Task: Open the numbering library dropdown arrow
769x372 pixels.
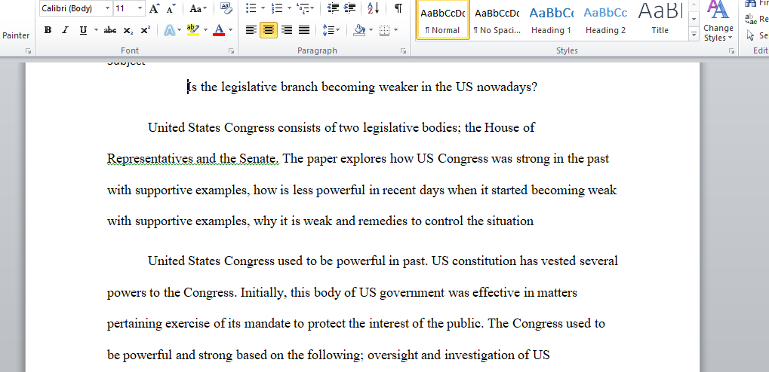Action: pos(289,8)
